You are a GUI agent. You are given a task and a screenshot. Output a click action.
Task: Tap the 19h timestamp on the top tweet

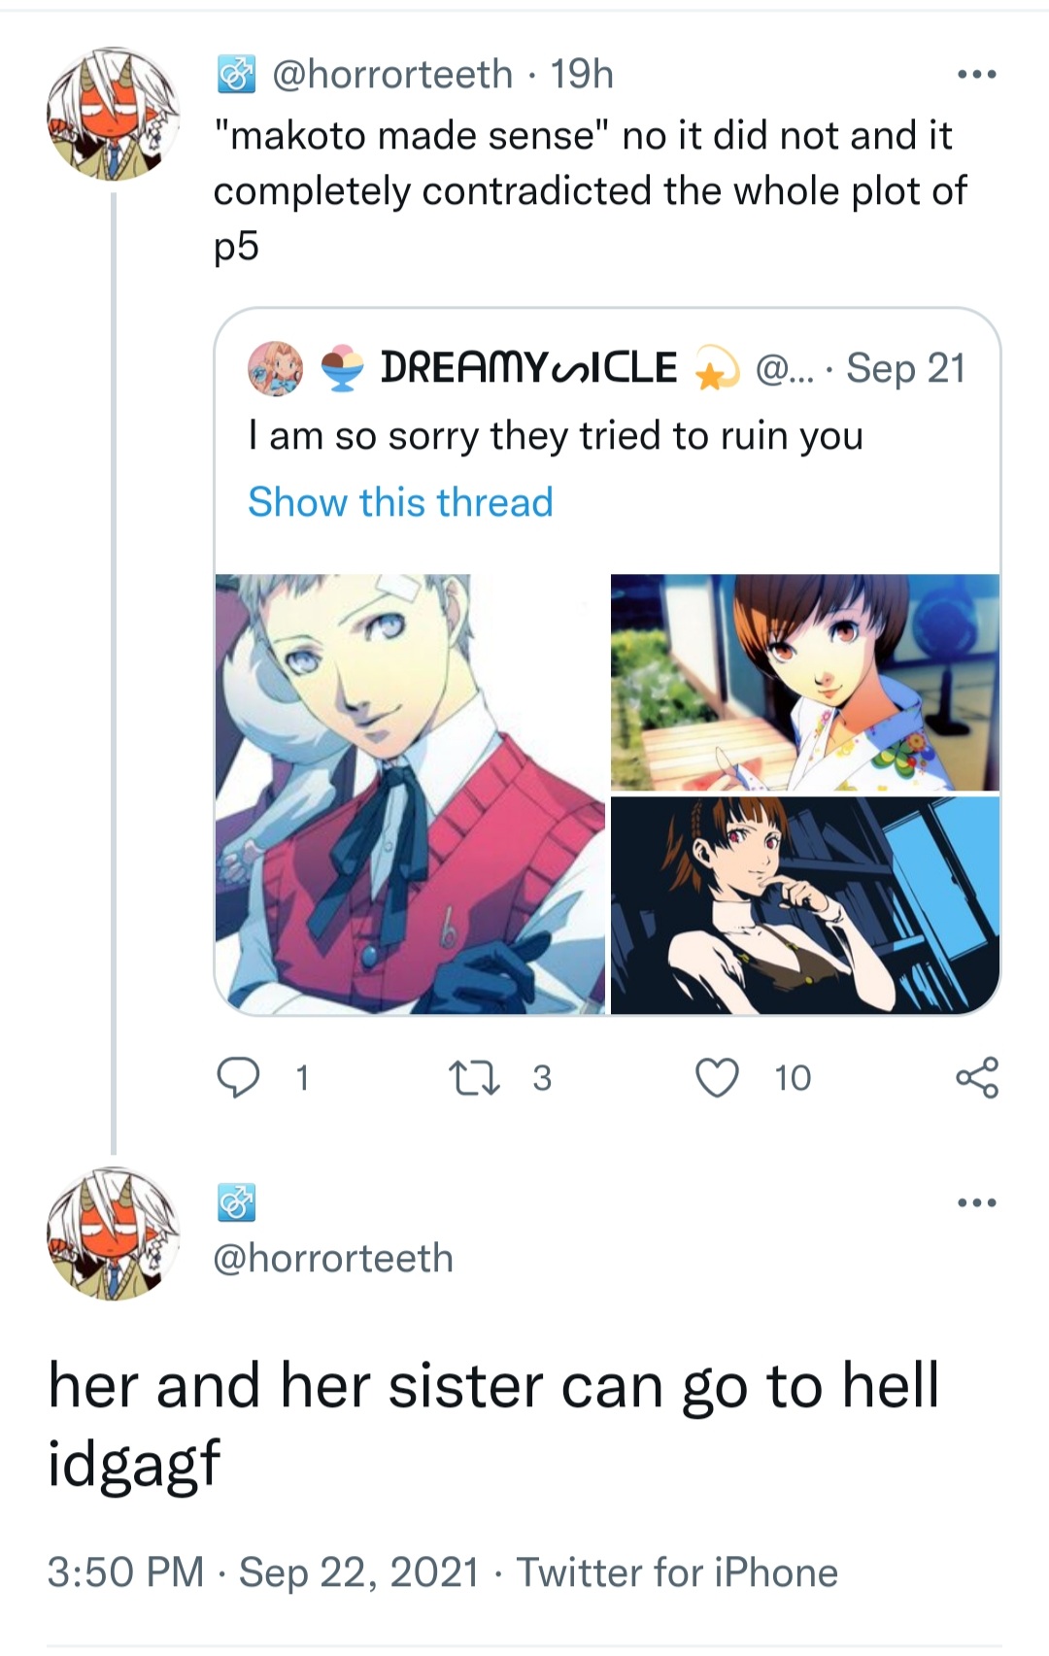[x=582, y=74]
